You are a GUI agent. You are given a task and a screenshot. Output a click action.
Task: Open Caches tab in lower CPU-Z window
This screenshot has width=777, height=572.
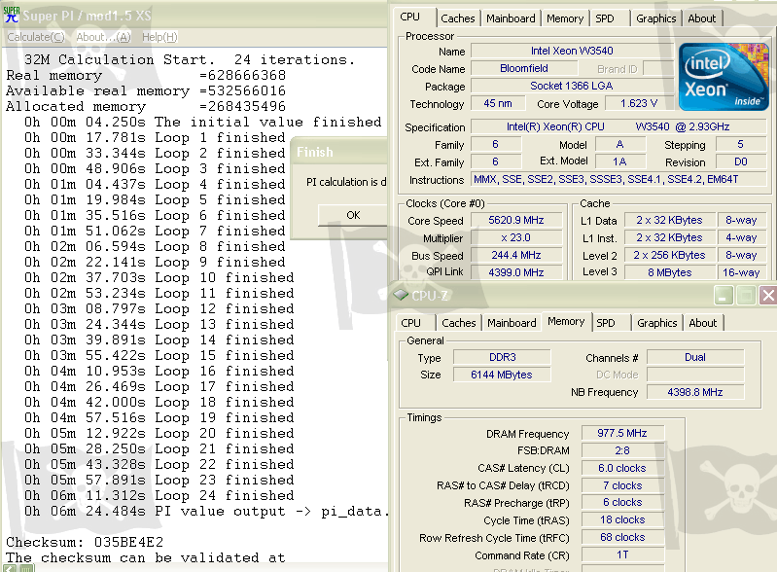(x=458, y=323)
